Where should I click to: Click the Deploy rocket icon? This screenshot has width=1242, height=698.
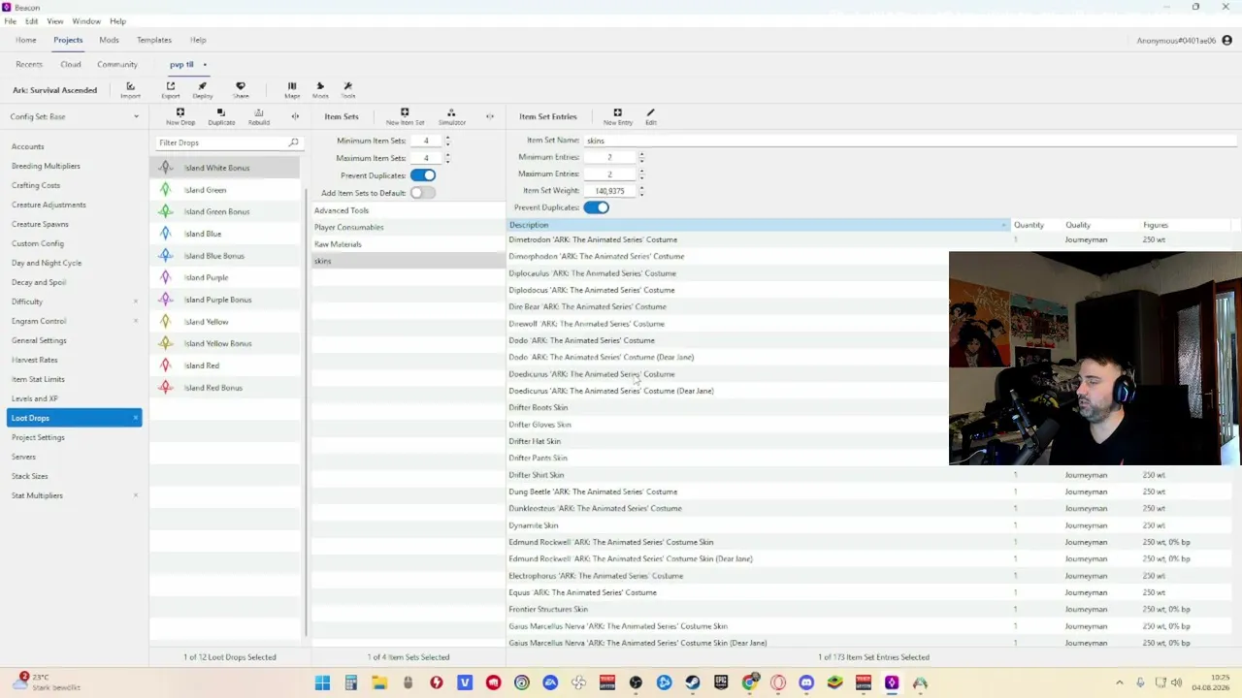tap(202, 89)
